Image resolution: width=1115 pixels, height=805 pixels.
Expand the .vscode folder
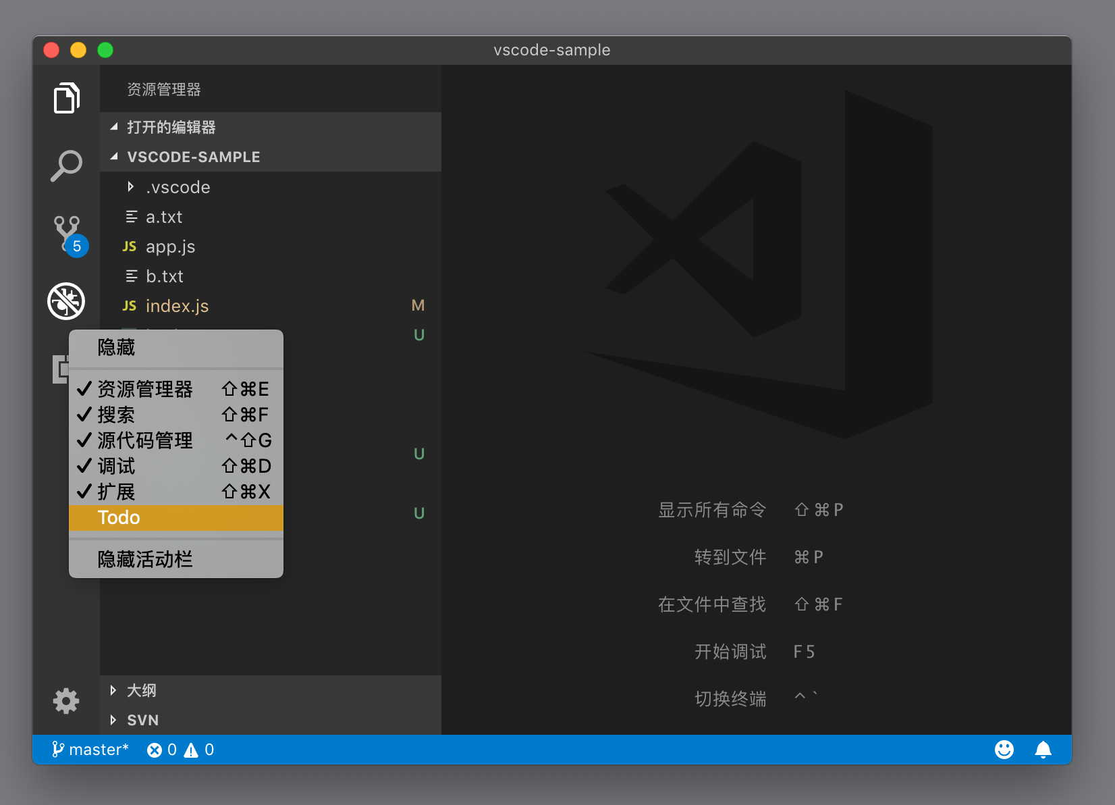[x=271, y=187]
